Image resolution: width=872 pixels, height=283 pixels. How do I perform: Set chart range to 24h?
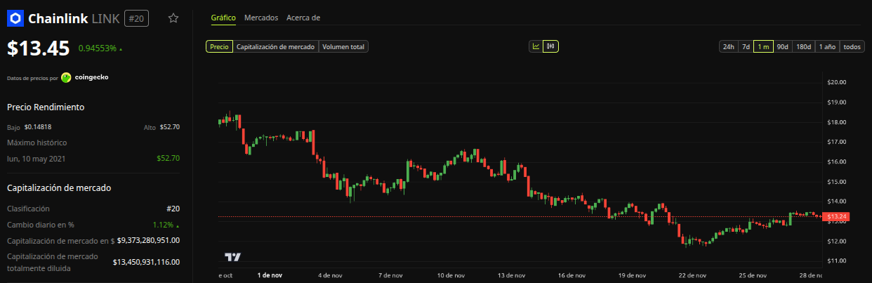728,47
